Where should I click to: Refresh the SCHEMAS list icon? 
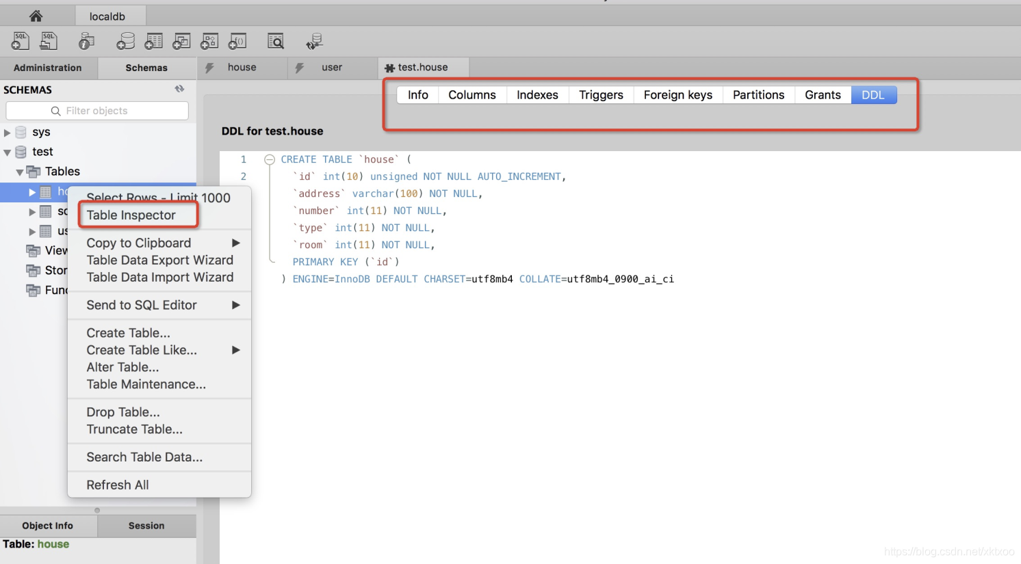[179, 89]
